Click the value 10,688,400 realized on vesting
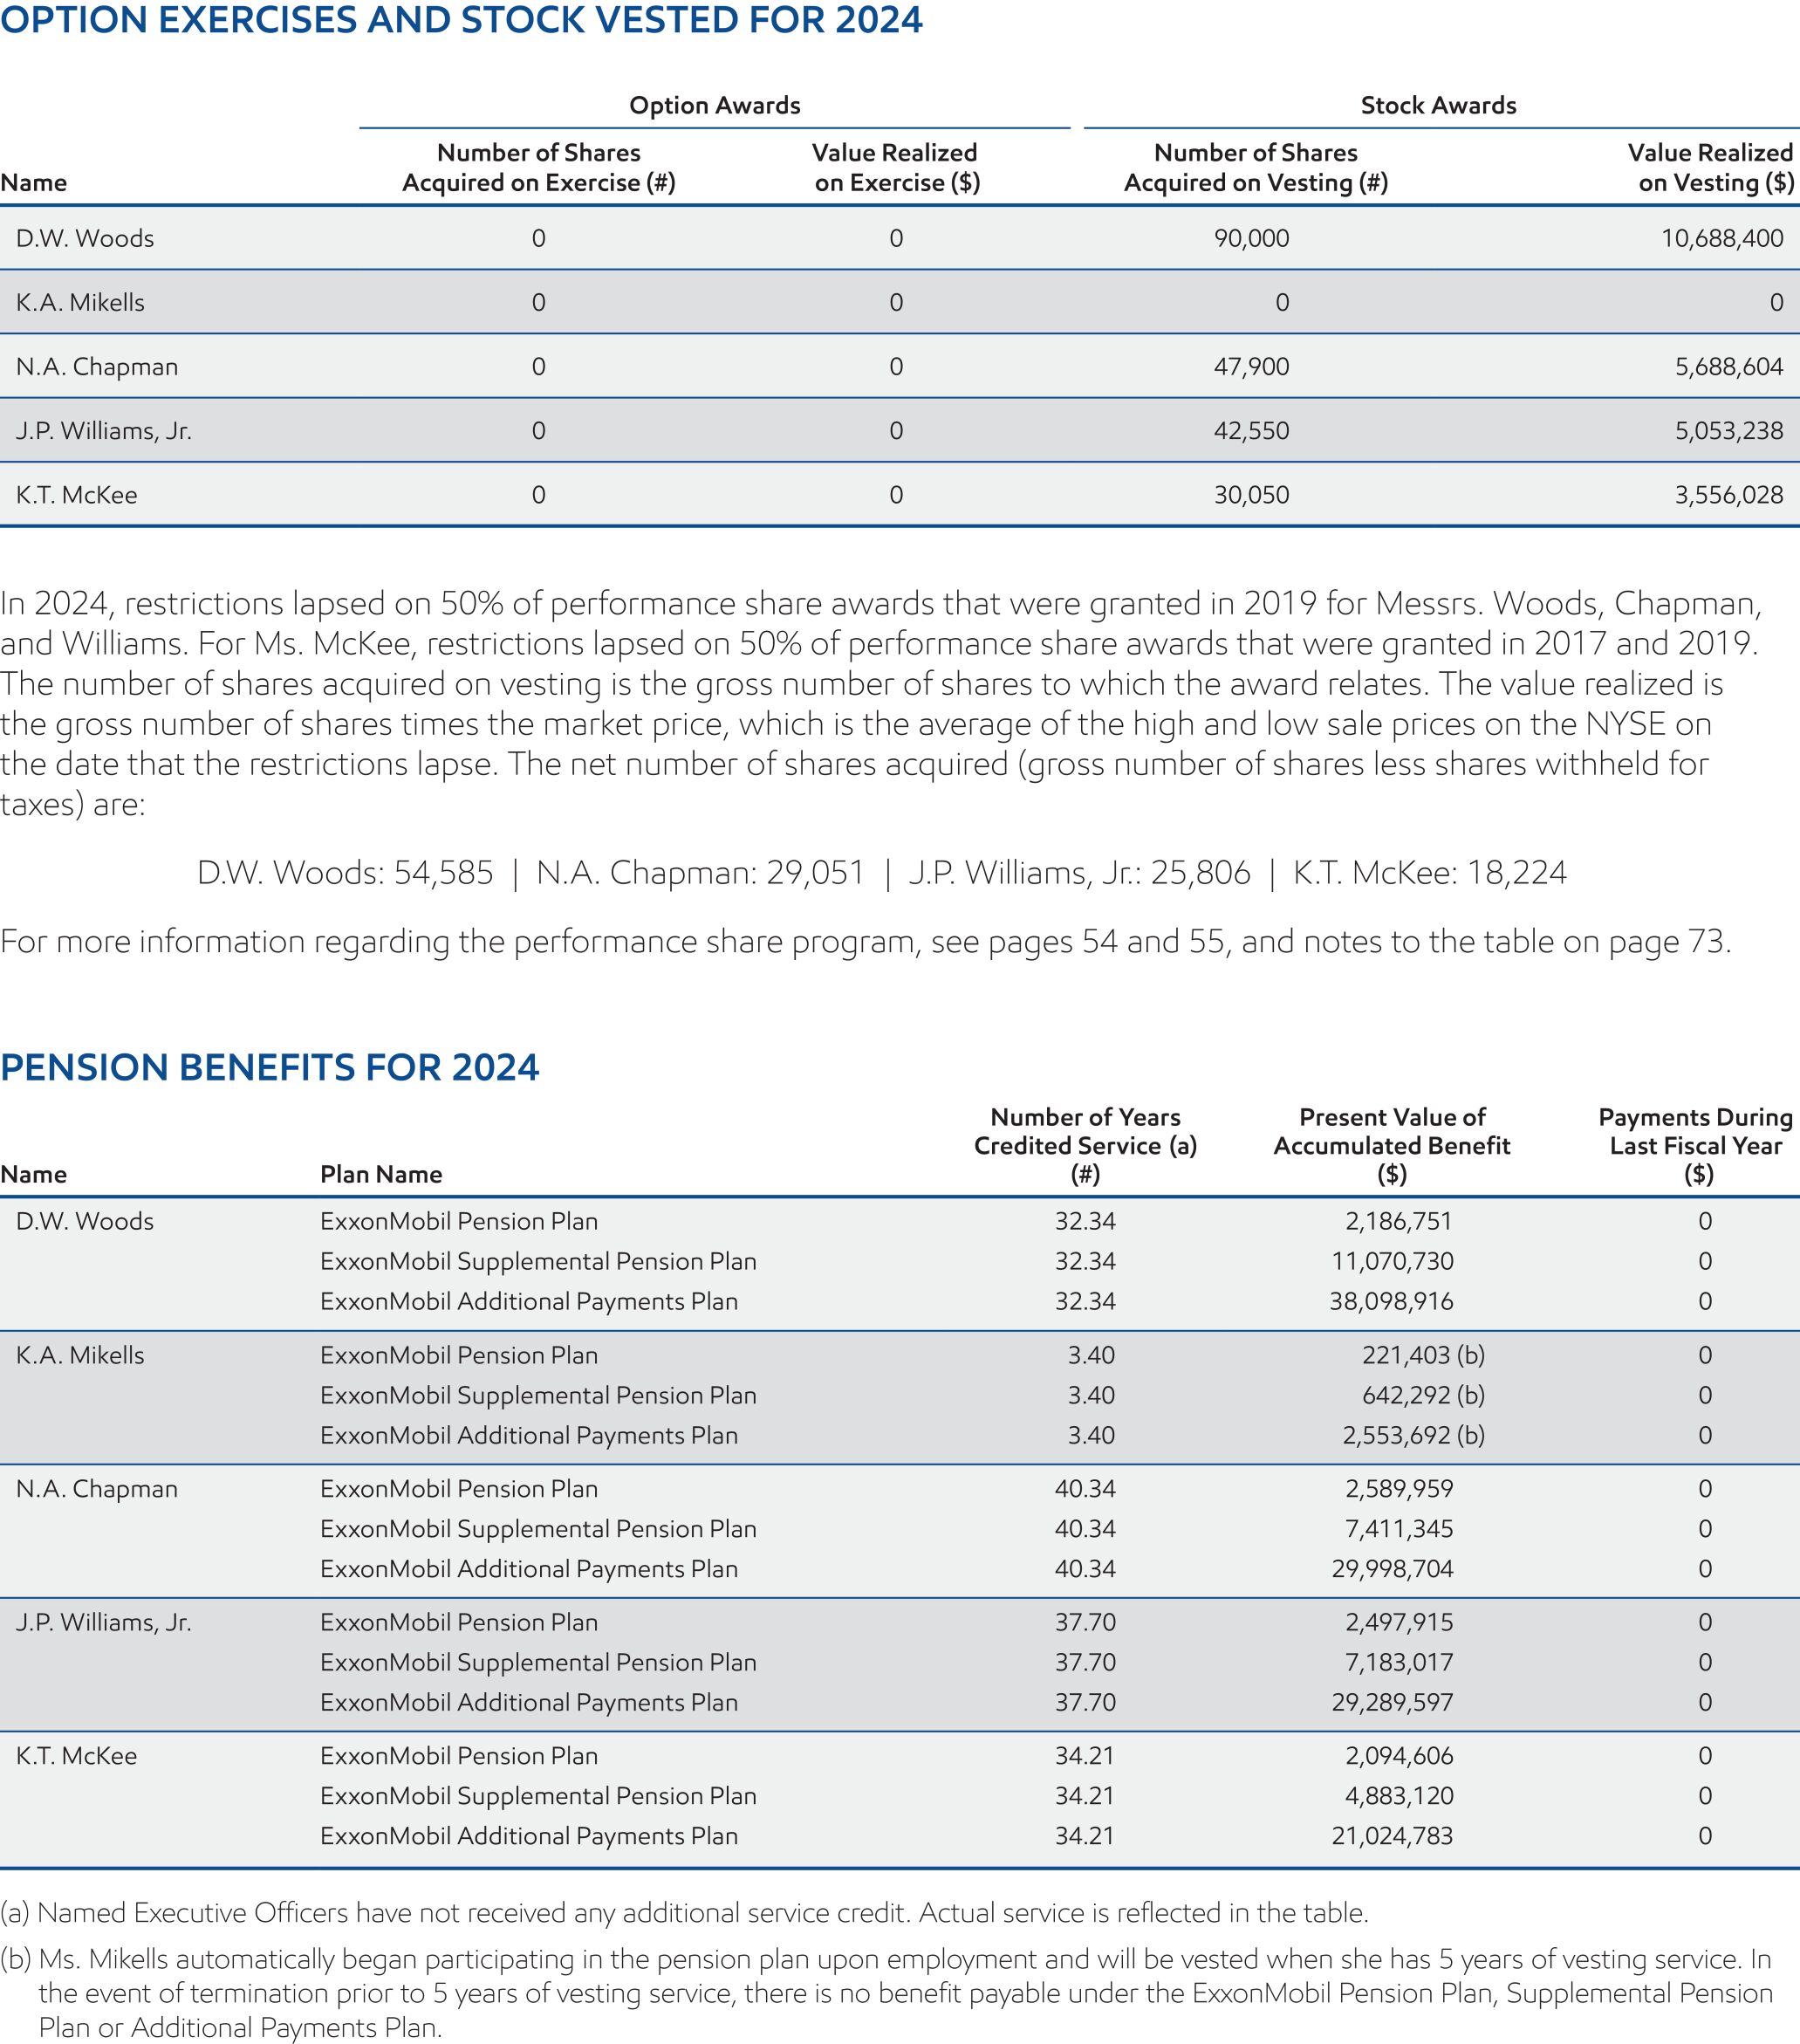 coord(1722,238)
